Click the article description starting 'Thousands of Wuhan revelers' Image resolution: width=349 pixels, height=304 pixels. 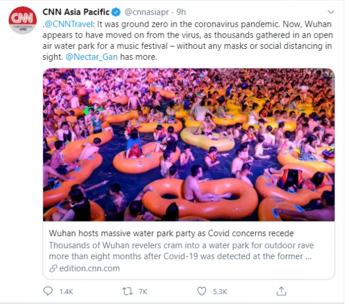tap(181, 251)
